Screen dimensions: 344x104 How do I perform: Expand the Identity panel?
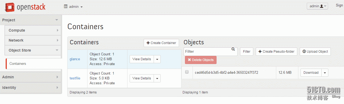[x=31, y=88]
